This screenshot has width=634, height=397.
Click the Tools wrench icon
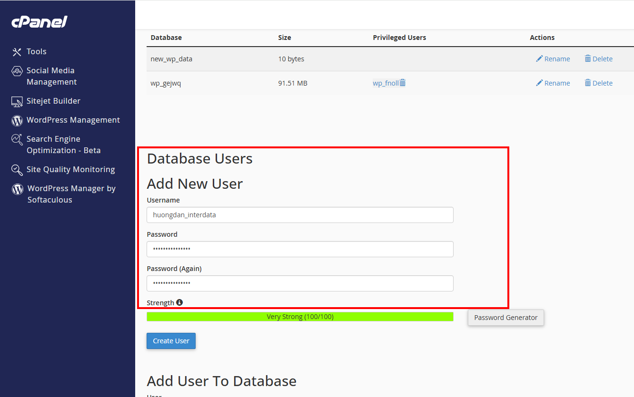[x=17, y=52]
